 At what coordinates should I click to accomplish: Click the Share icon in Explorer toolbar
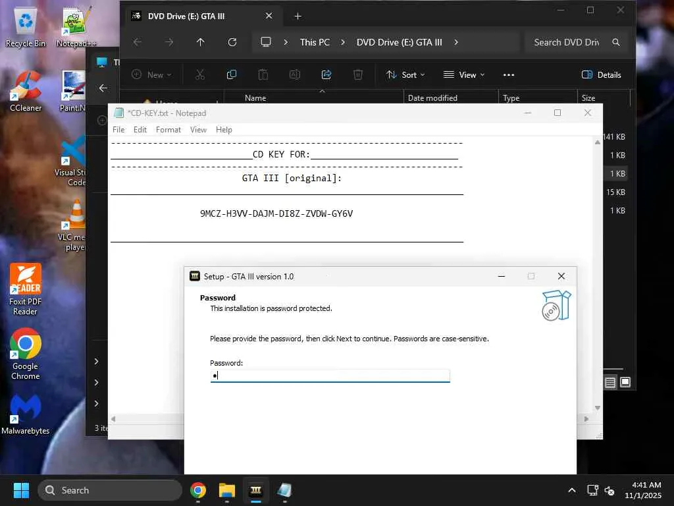326,75
